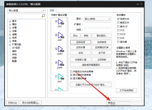Toggle the .3GP2 extension checkbox
This screenshot has height=110, width=152.
[x=56, y=49]
